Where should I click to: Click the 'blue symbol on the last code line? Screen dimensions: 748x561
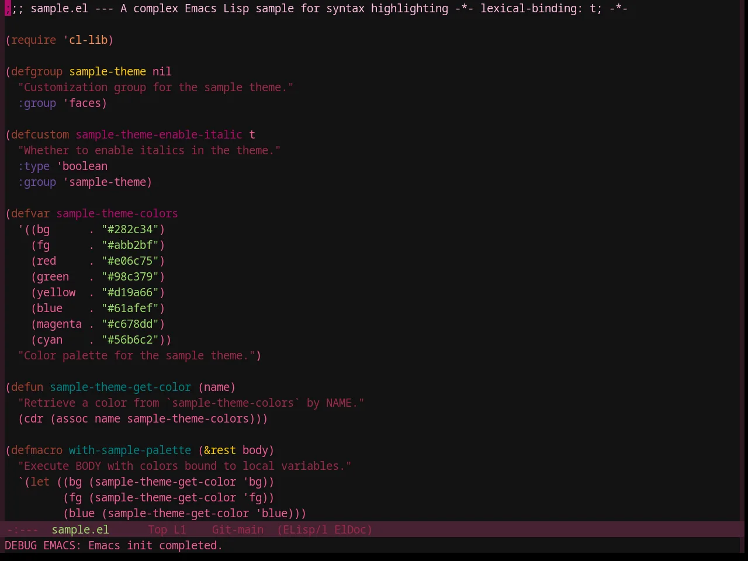[271, 513]
